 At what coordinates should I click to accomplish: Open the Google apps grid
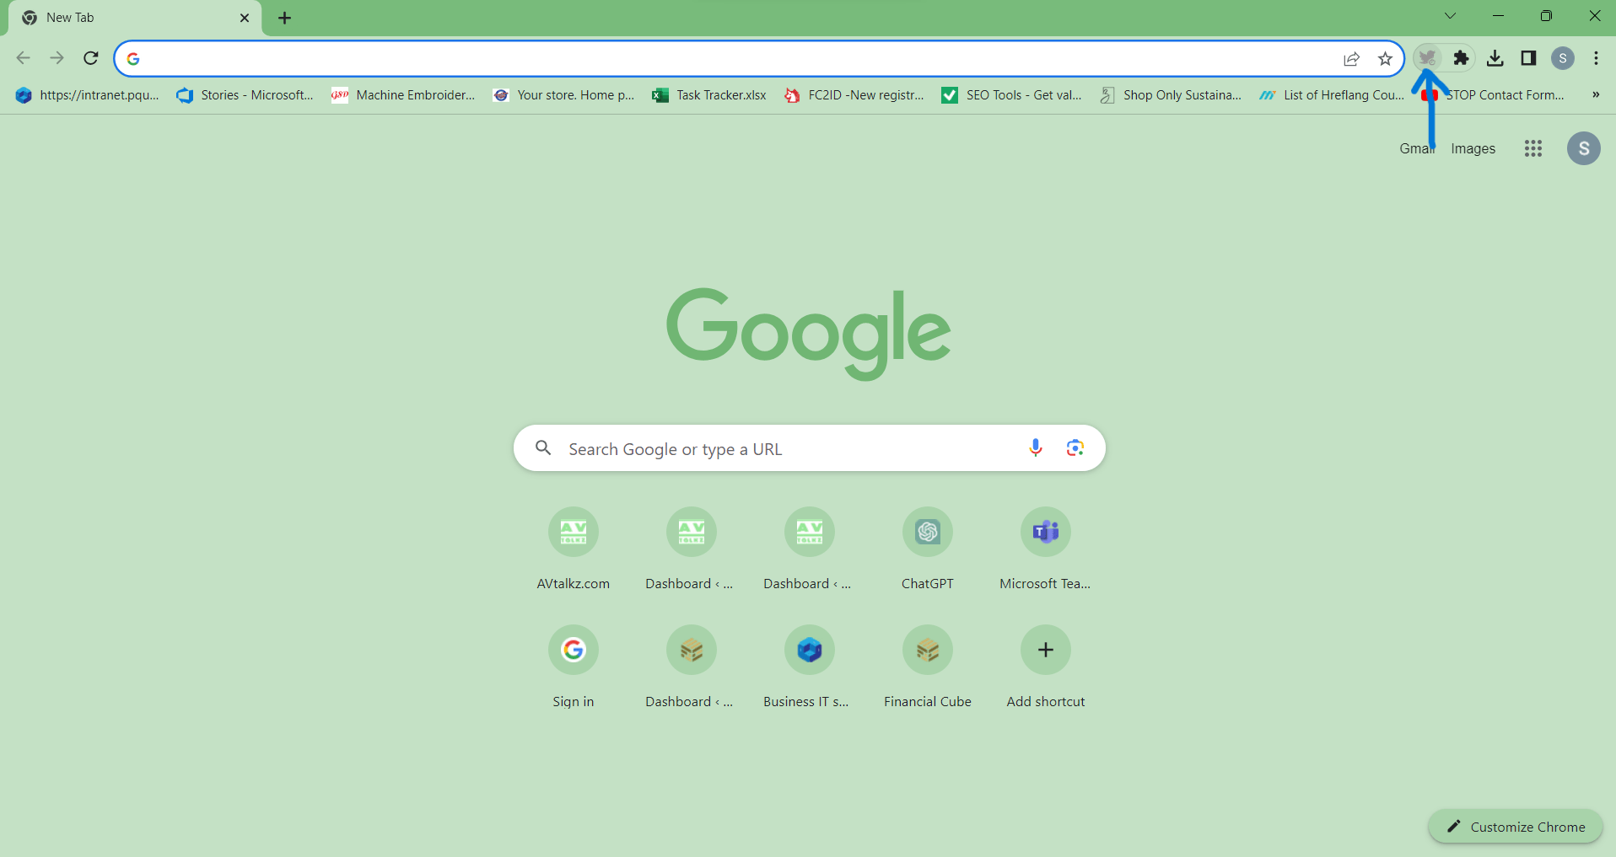pyautogui.click(x=1533, y=148)
